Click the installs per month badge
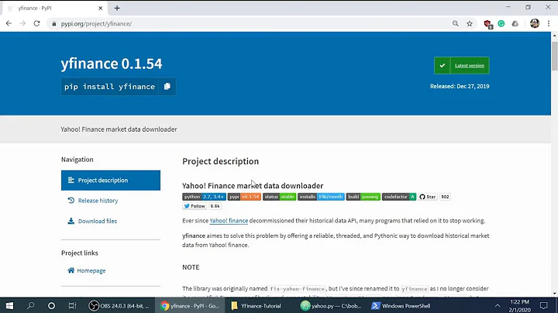Image resolution: width=558 pixels, height=313 pixels. (321, 197)
